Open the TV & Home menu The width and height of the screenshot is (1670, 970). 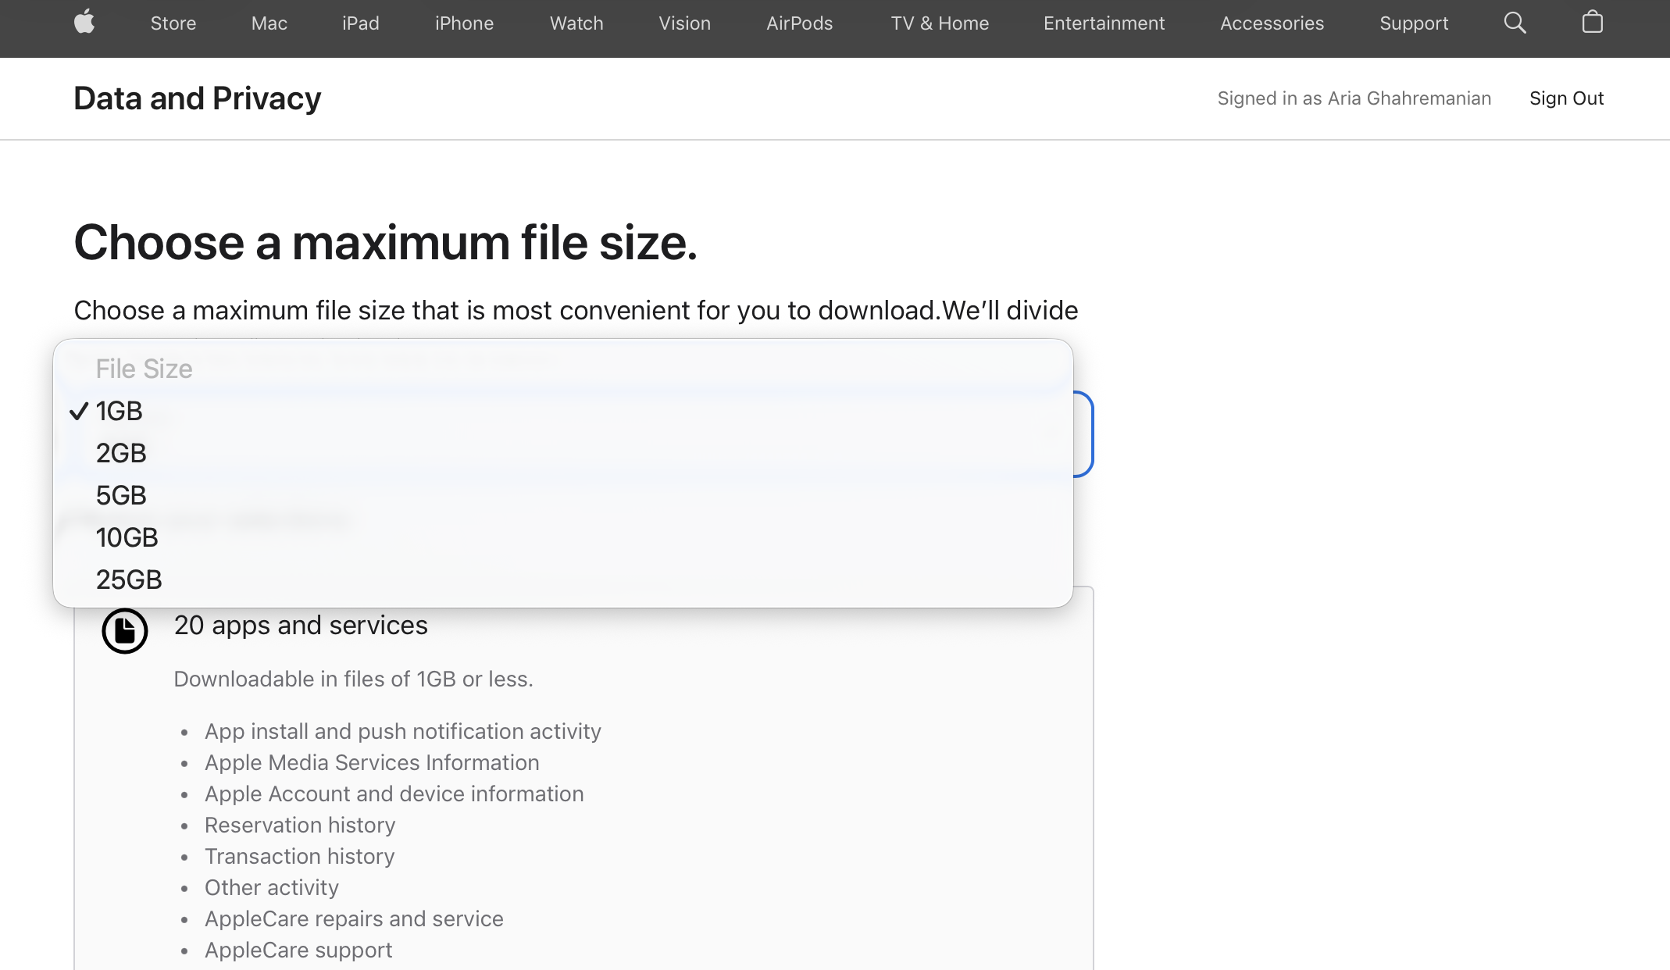click(x=940, y=23)
